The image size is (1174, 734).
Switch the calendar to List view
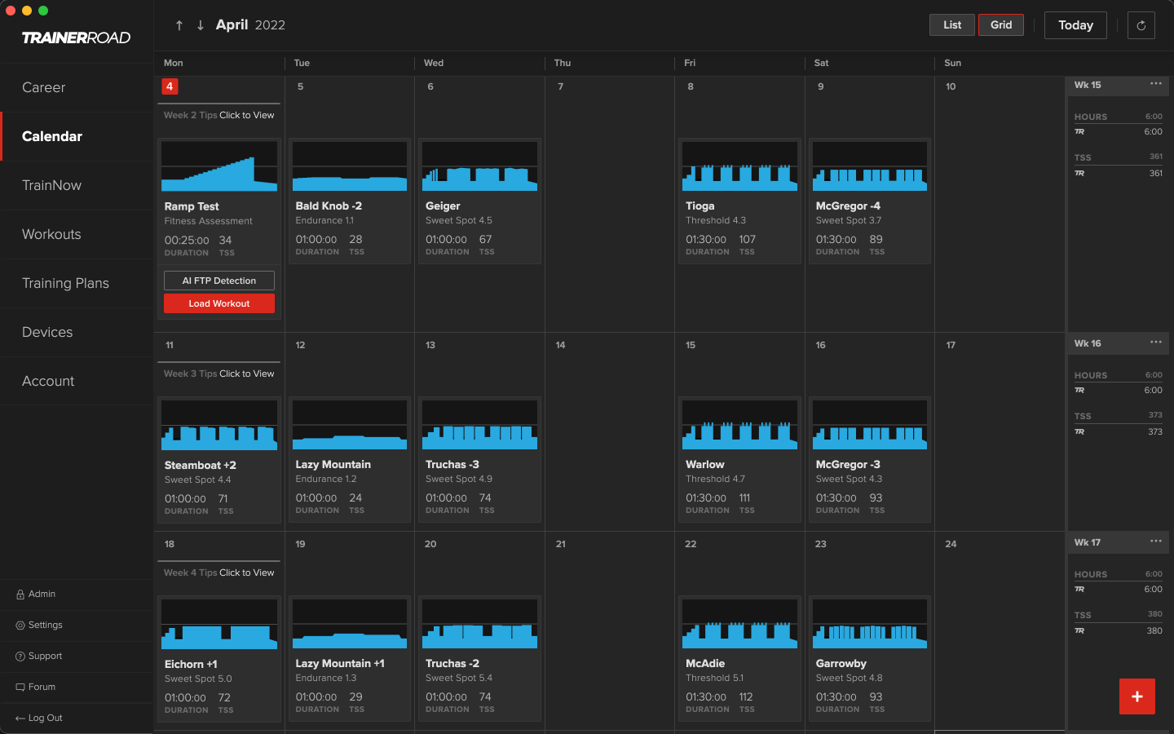951,24
